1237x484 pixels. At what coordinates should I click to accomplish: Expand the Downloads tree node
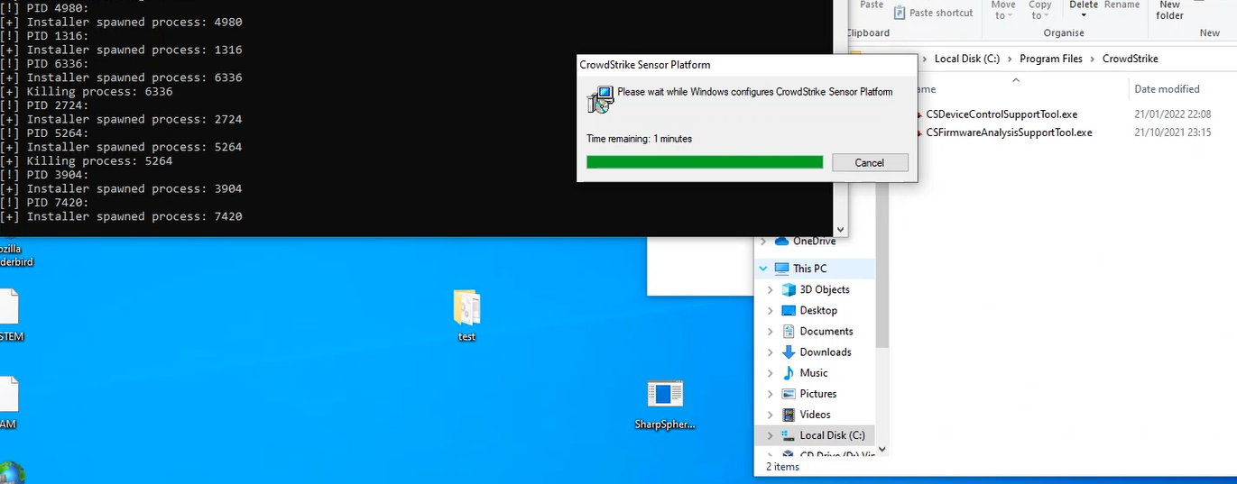(770, 352)
